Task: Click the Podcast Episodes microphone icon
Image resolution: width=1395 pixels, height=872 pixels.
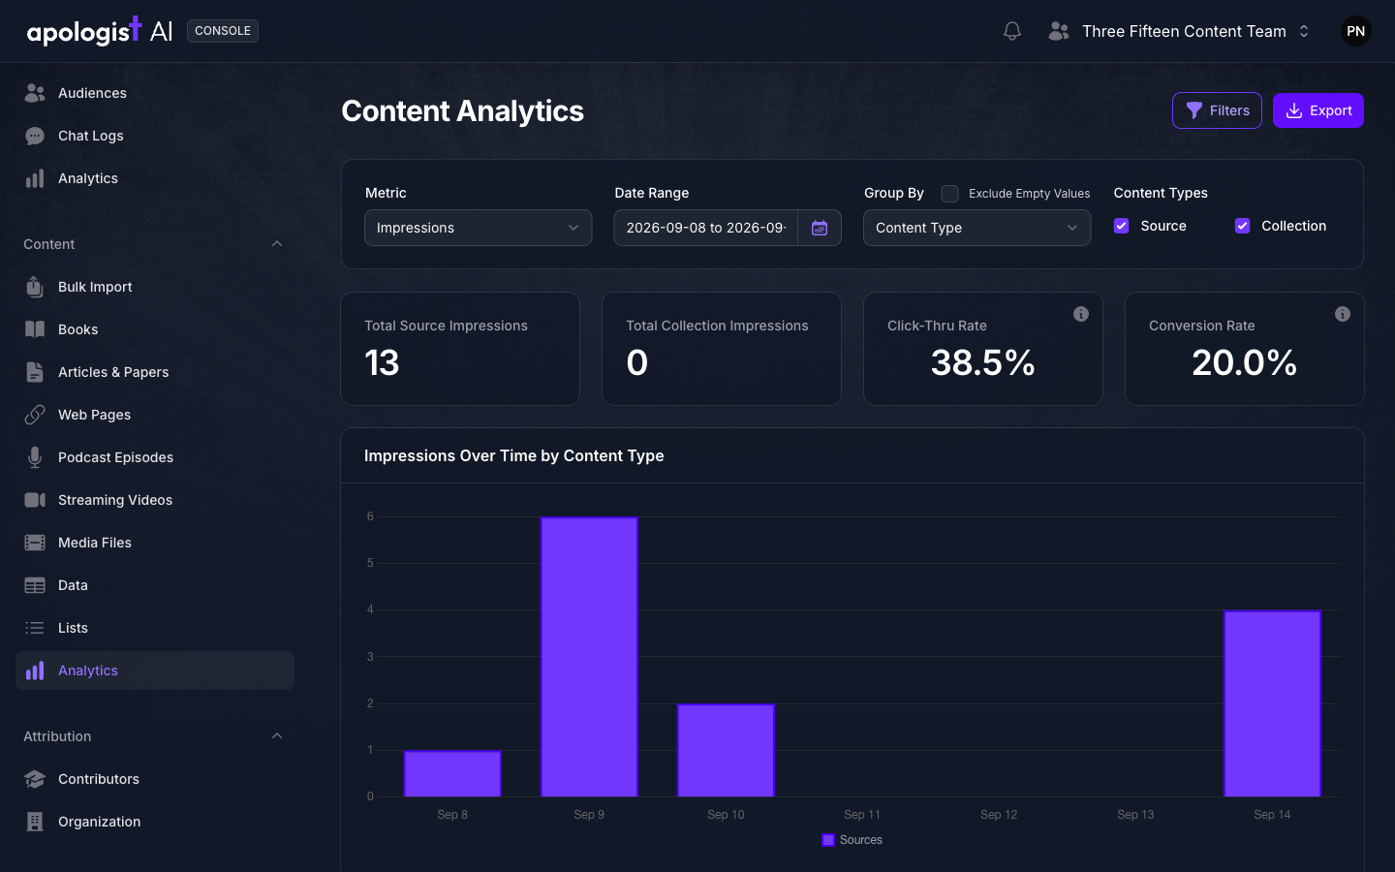Action: (35, 457)
